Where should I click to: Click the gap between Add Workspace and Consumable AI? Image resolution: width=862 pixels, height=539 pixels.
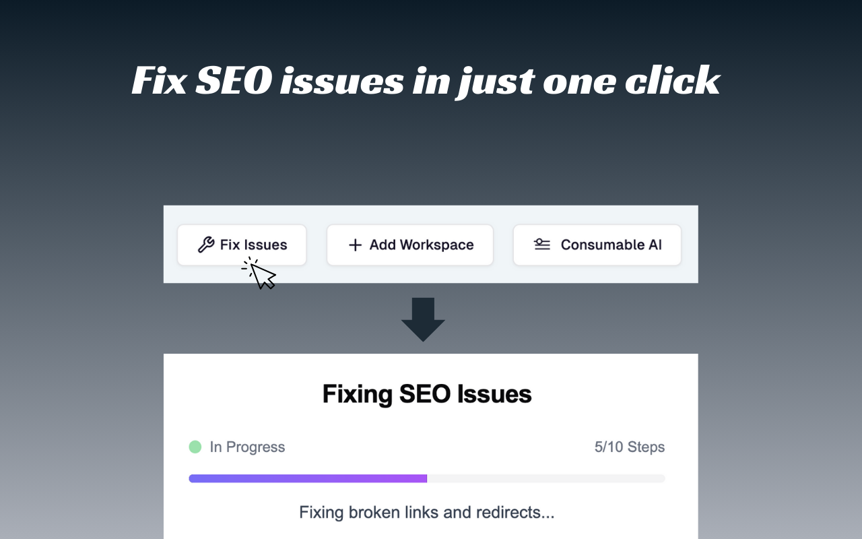coord(503,245)
